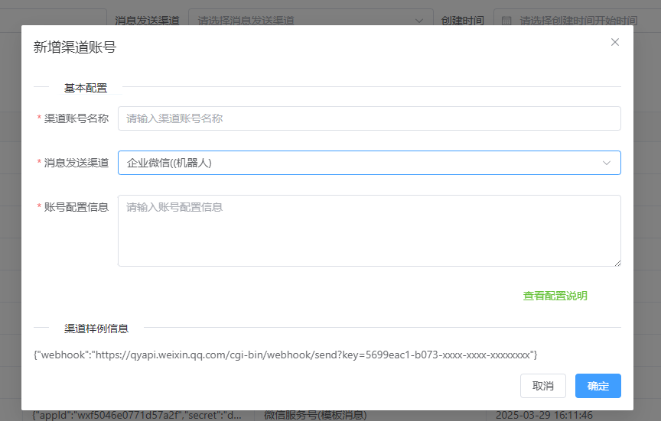Click the 渠道账号名称 input field
The height and width of the screenshot is (421, 661).
tap(369, 118)
